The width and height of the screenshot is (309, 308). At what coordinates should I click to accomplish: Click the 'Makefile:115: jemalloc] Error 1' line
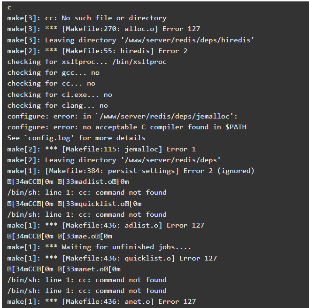click(101, 149)
